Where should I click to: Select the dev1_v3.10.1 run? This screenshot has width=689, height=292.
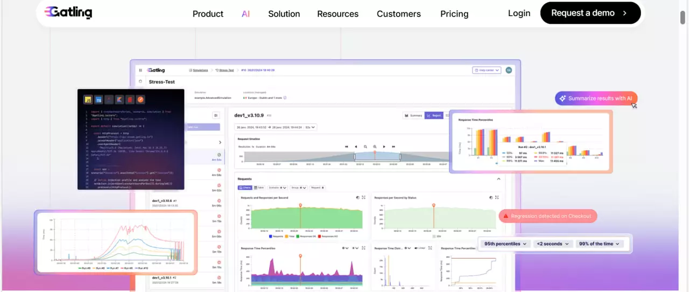[186, 280]
